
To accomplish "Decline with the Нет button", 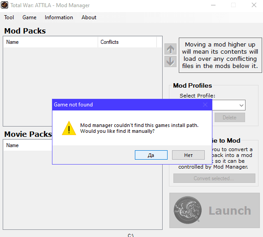I will tap(188, 155).
